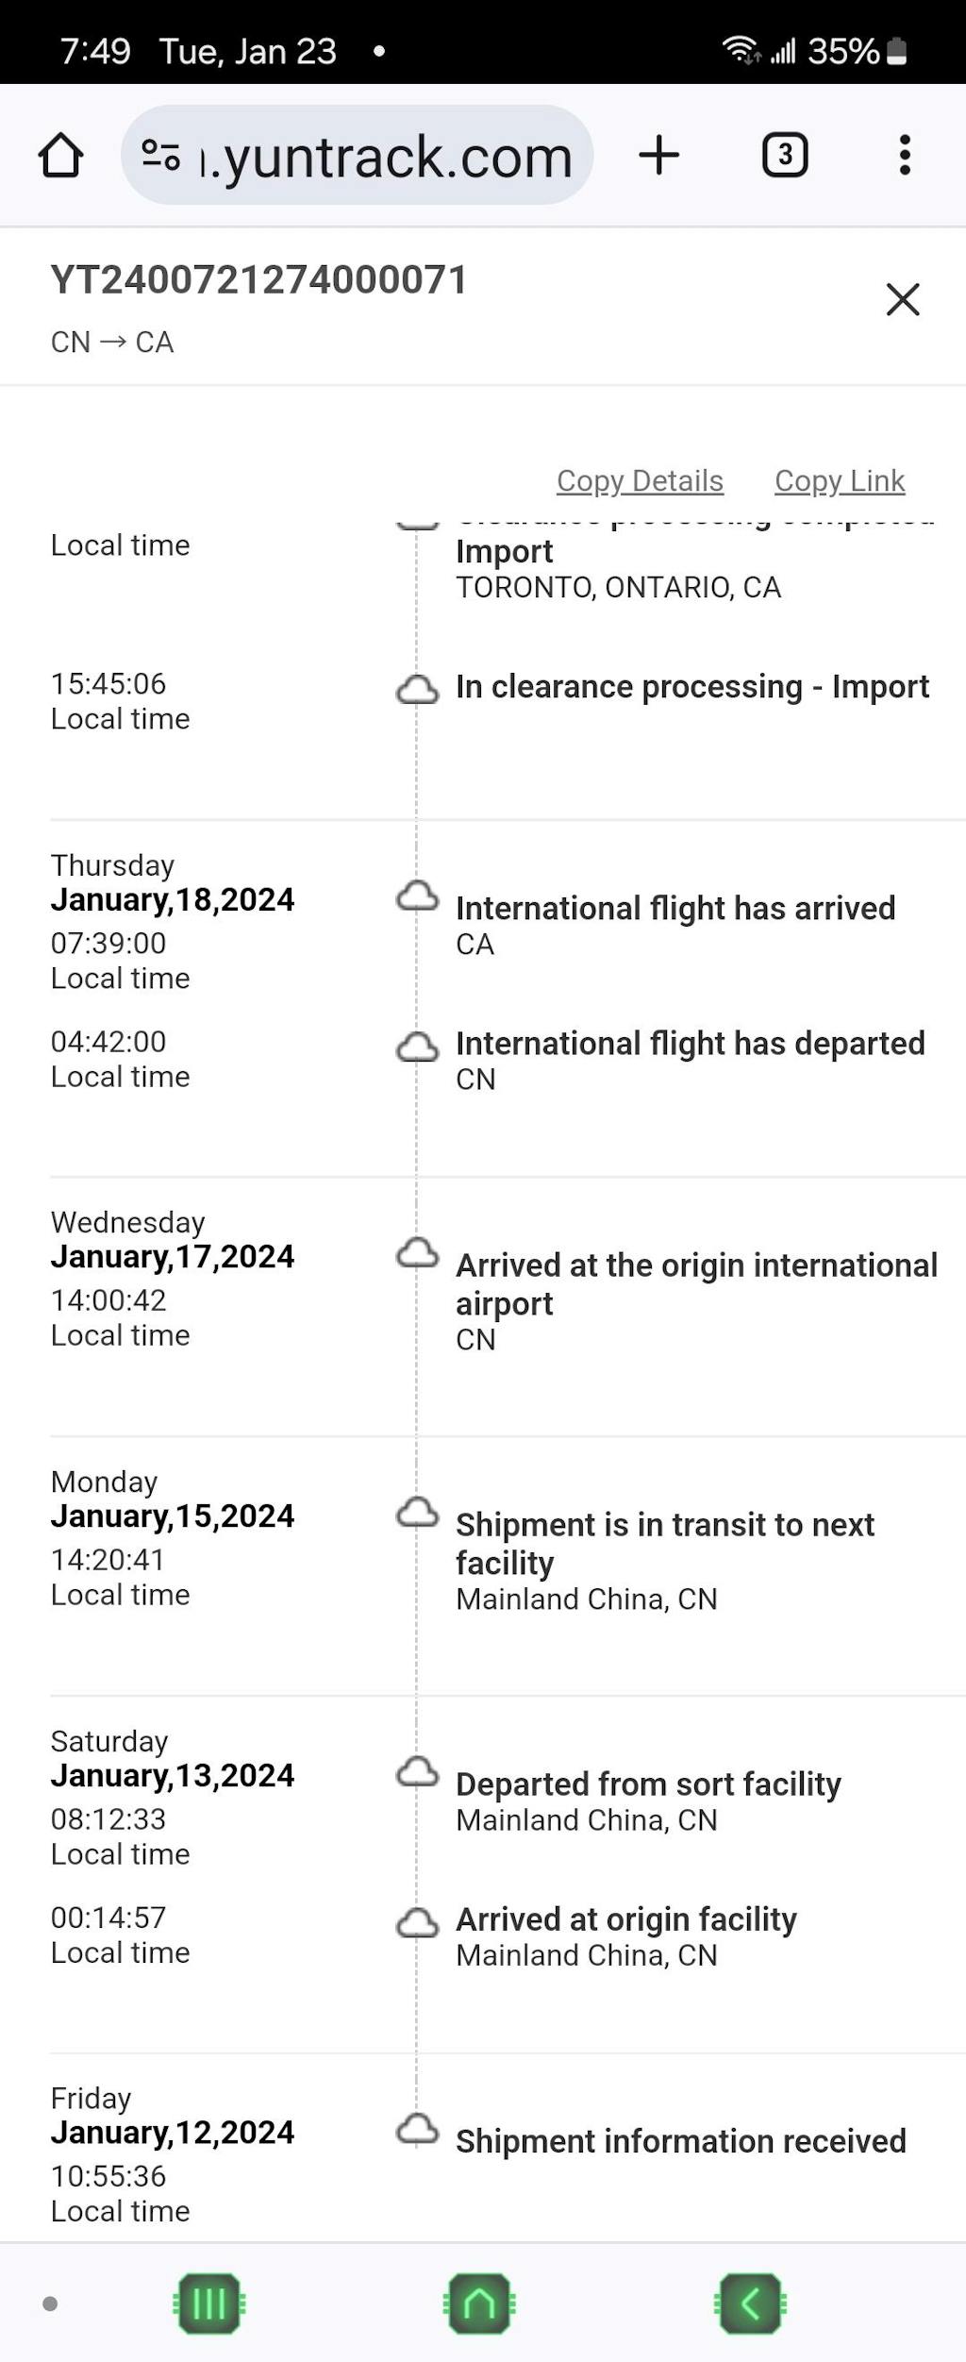The height and width of the screenshot is (2362, 966).
Task: Click the Copy Details link
Action: (640, 481)
